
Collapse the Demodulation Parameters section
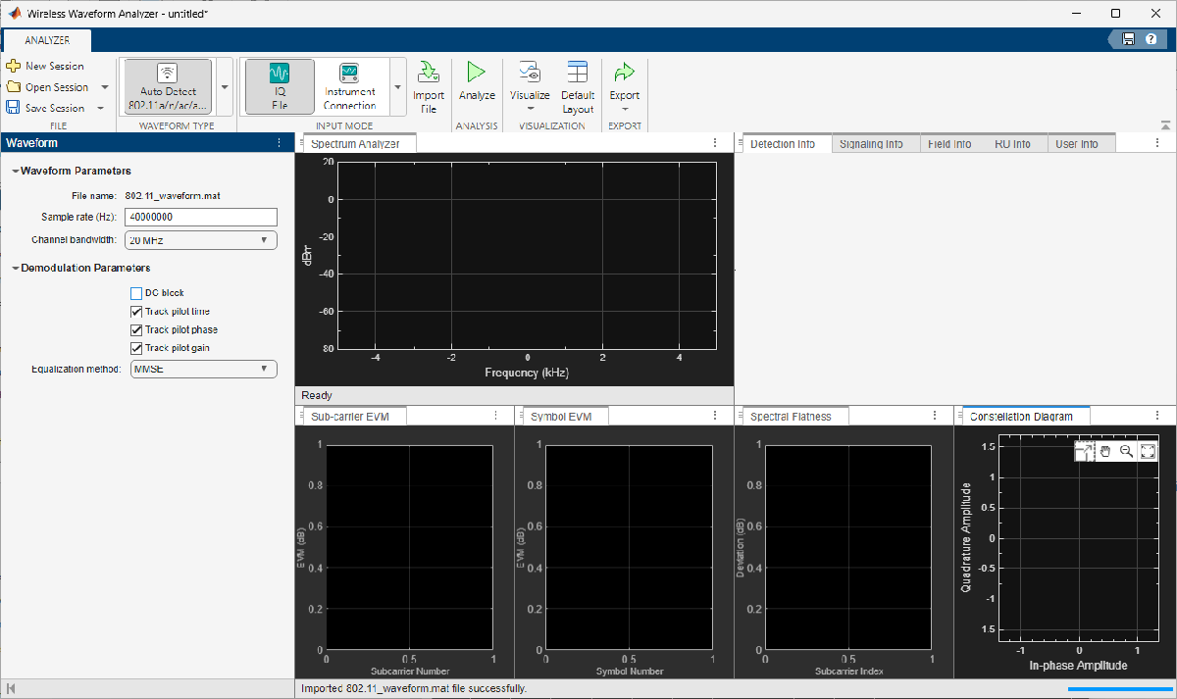[x=16, y=269]
